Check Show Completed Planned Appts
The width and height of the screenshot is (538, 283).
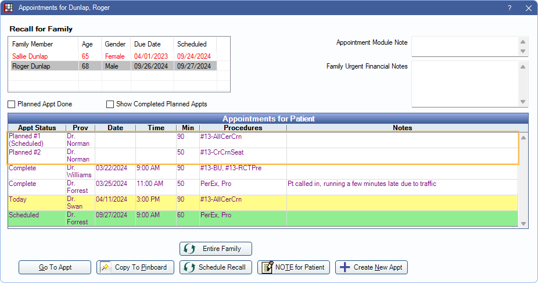(110, 105)
